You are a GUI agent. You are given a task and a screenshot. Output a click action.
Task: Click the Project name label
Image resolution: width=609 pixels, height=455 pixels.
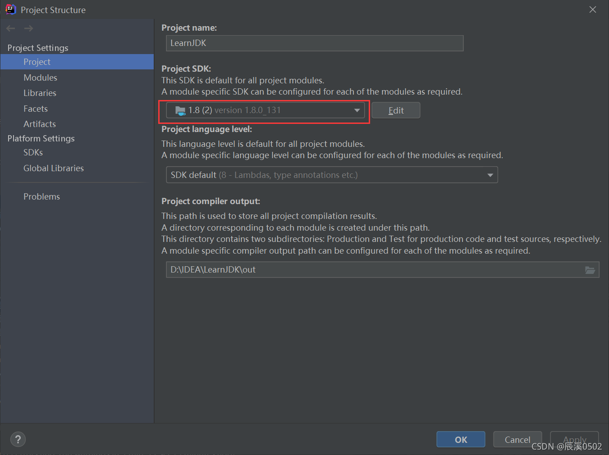pyautogui.click(x=189, y=27)
